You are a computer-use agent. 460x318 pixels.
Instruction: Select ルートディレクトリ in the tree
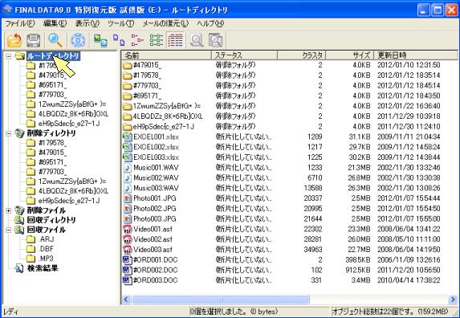click(53, 55)
